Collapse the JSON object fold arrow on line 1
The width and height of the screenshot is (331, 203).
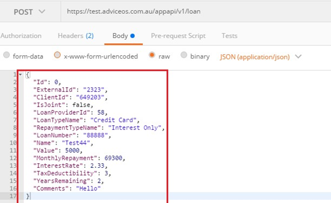[x=20, y=74]
